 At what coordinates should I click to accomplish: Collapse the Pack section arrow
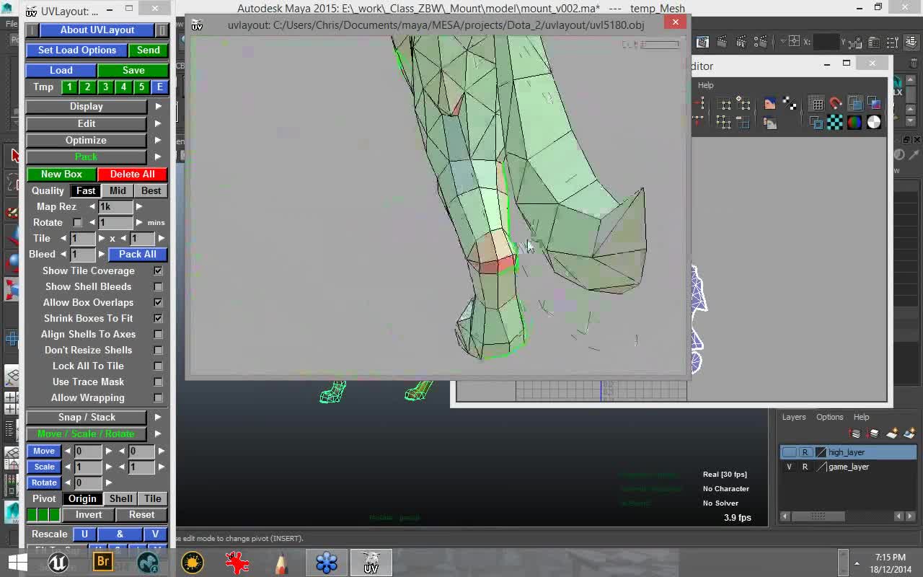(158, 157)
